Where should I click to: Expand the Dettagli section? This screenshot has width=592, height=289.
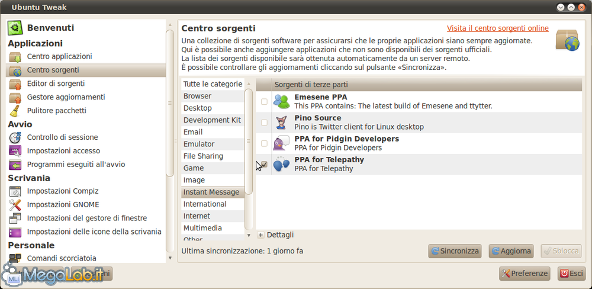pos(275,235)
